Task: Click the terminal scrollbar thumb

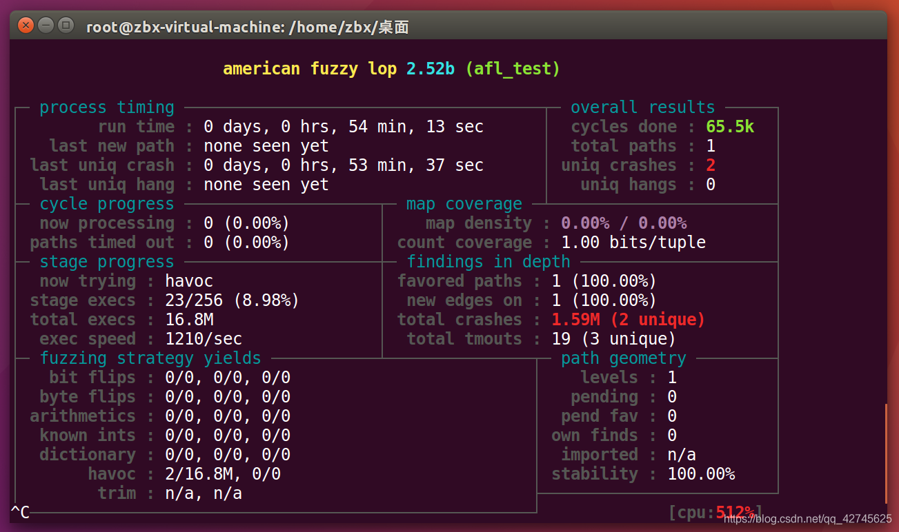Action: 886,453
